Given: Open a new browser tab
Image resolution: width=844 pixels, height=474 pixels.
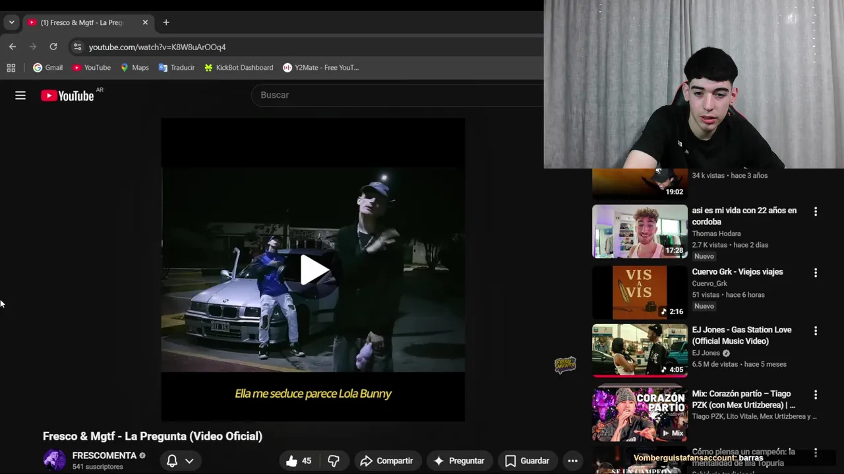Looking at the screenshot, I should tap(166, 22).
